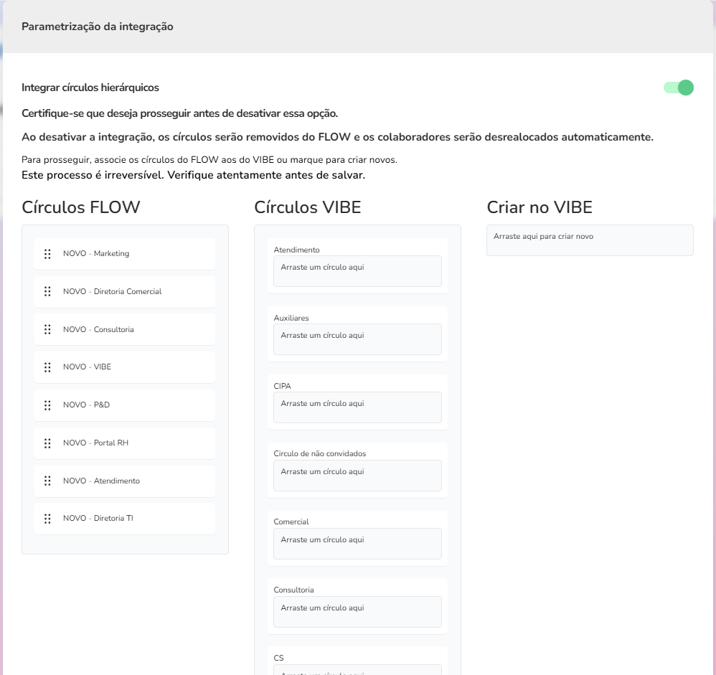This screenshot has height=675, width=716.
Task: Click drag handle beside NOVO - Diretoria Comercial
Action: coord(47,292)
